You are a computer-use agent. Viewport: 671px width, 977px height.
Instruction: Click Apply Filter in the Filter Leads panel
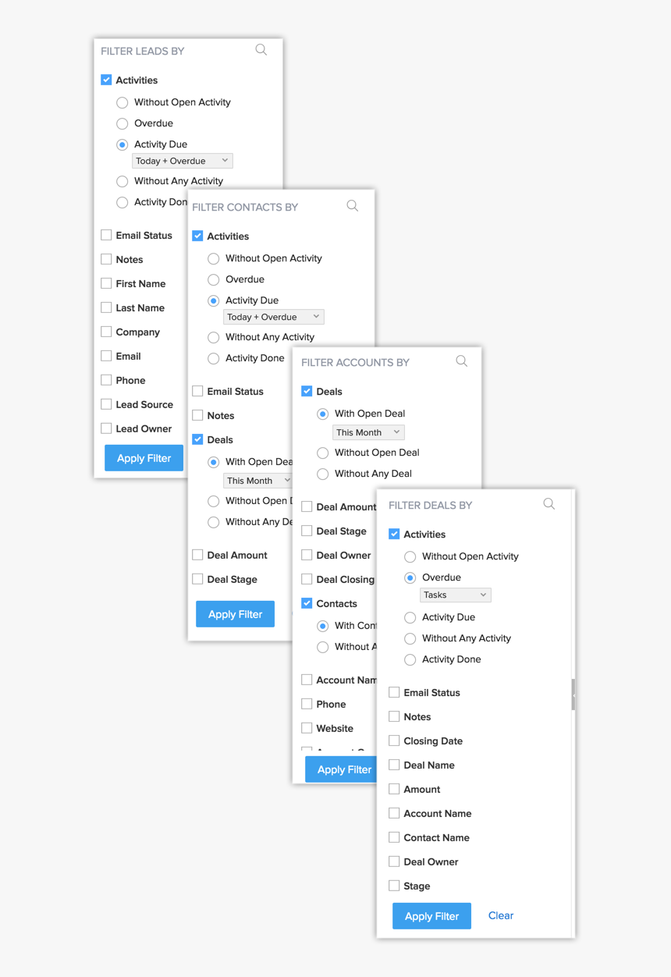tap(144, 457)
